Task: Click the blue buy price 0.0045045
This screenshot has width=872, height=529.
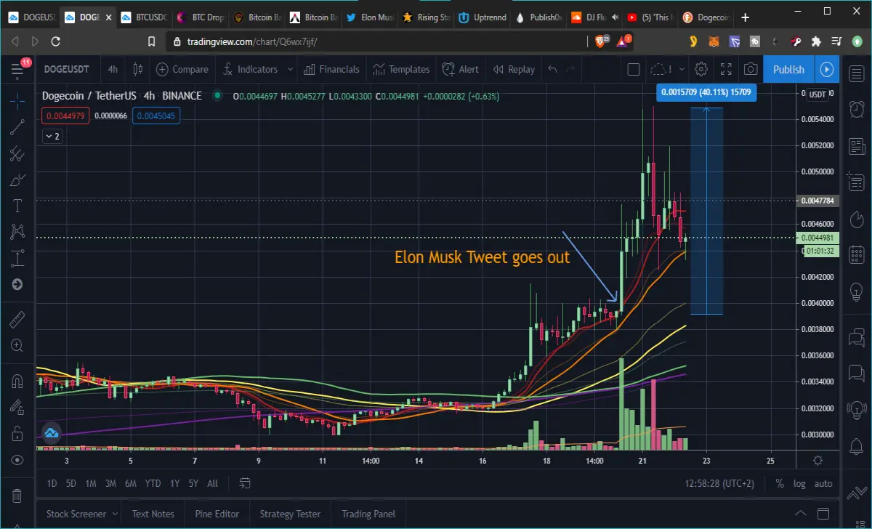Action: (156, 116)
